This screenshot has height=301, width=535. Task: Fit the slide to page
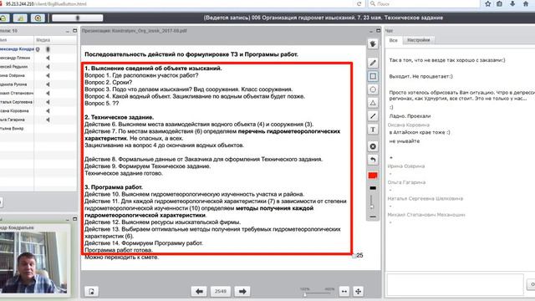(x=358, y=291)
